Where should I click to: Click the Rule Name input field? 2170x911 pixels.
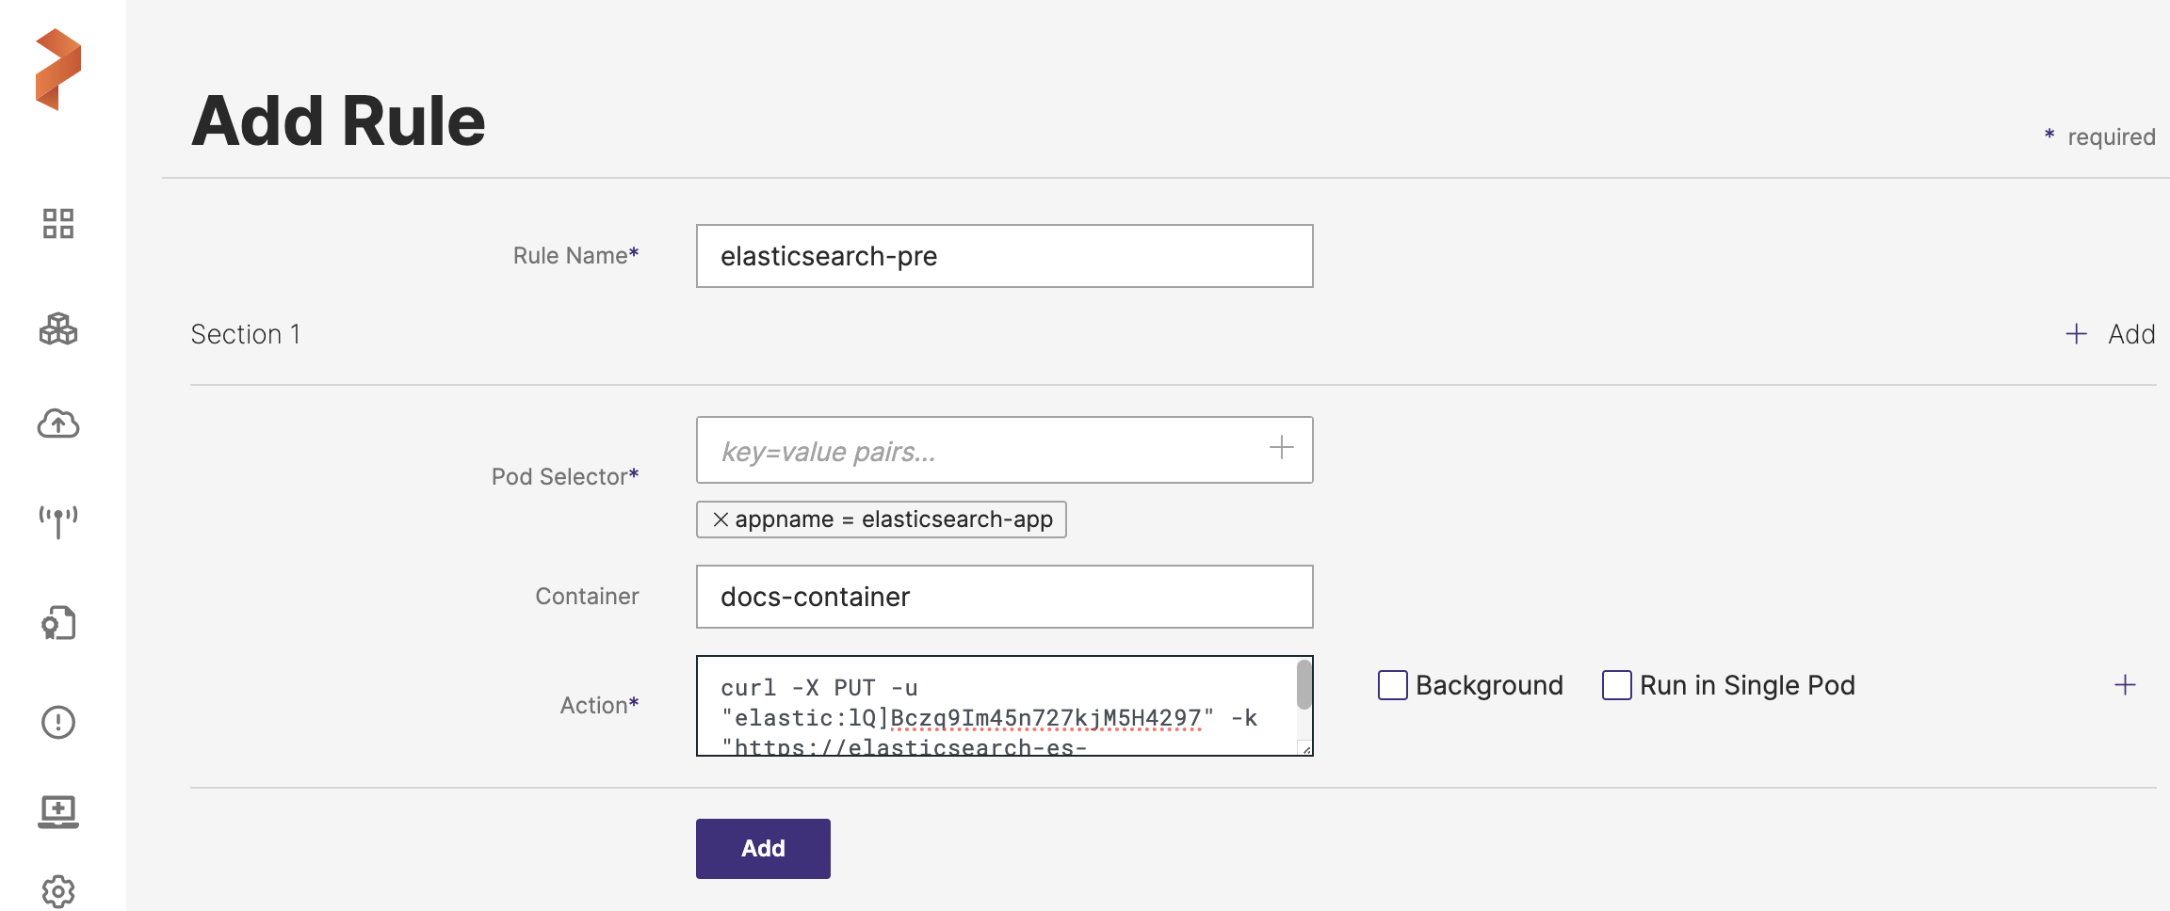(x=1004, y=256)
